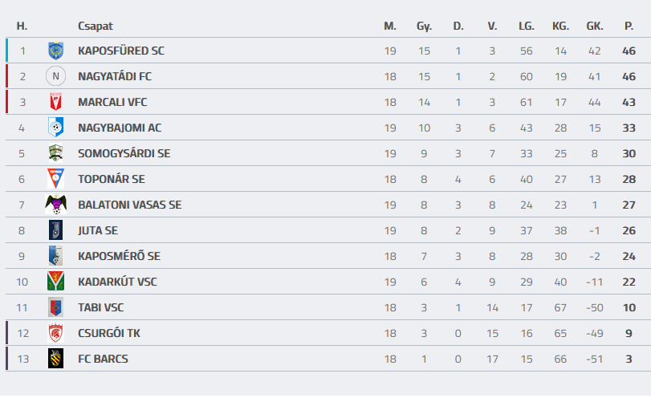
Task: Click the Csapat column header
Action: point(95,26)
